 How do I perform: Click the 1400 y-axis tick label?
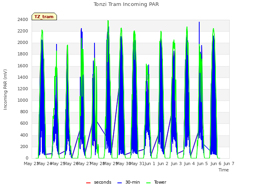[23, 77]
